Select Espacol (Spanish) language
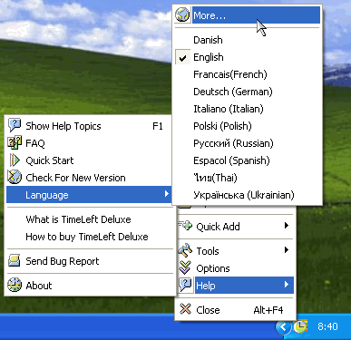This screenshot has height=340, width=351. click(247, 160)
